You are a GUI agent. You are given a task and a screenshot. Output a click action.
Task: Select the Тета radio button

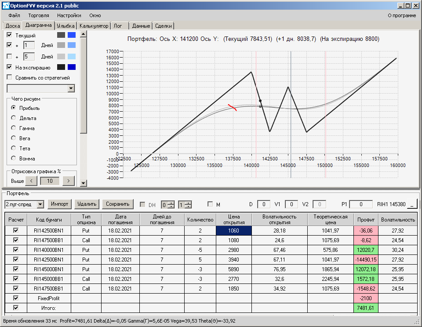[x=14, y=148]
